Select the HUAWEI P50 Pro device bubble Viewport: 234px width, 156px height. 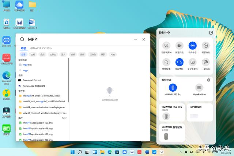pyautogui.click(x=173, y=88)
